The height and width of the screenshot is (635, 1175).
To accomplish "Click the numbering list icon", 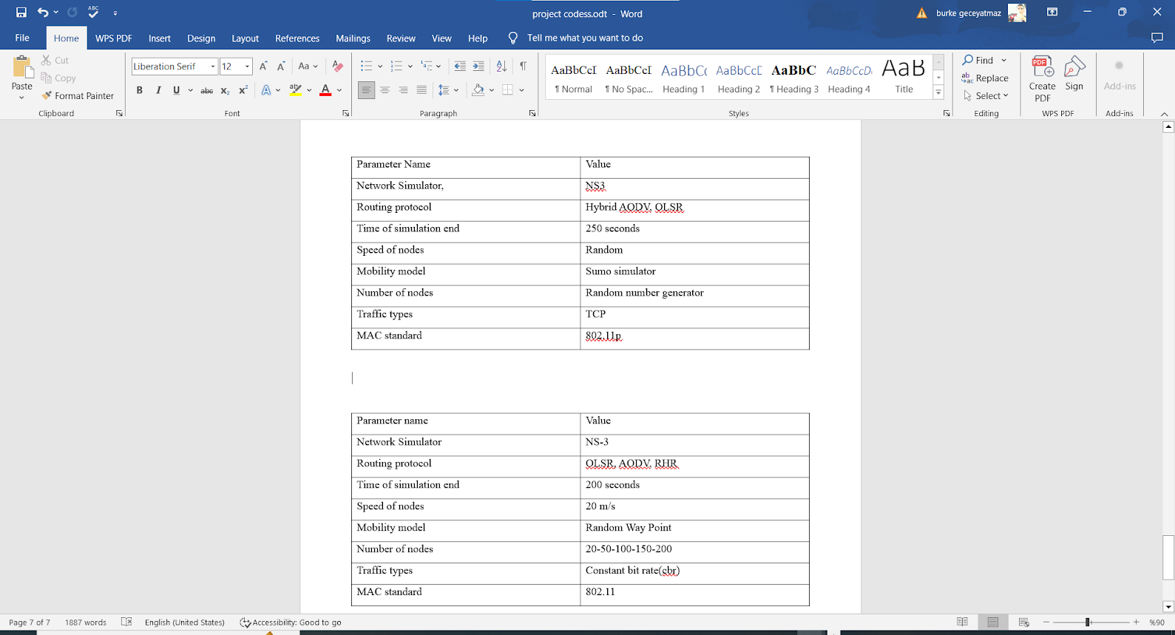I will click(x=396, y=67).
